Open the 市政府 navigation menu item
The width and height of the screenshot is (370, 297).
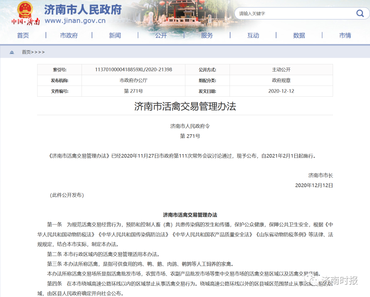click(x=69, y=35)
